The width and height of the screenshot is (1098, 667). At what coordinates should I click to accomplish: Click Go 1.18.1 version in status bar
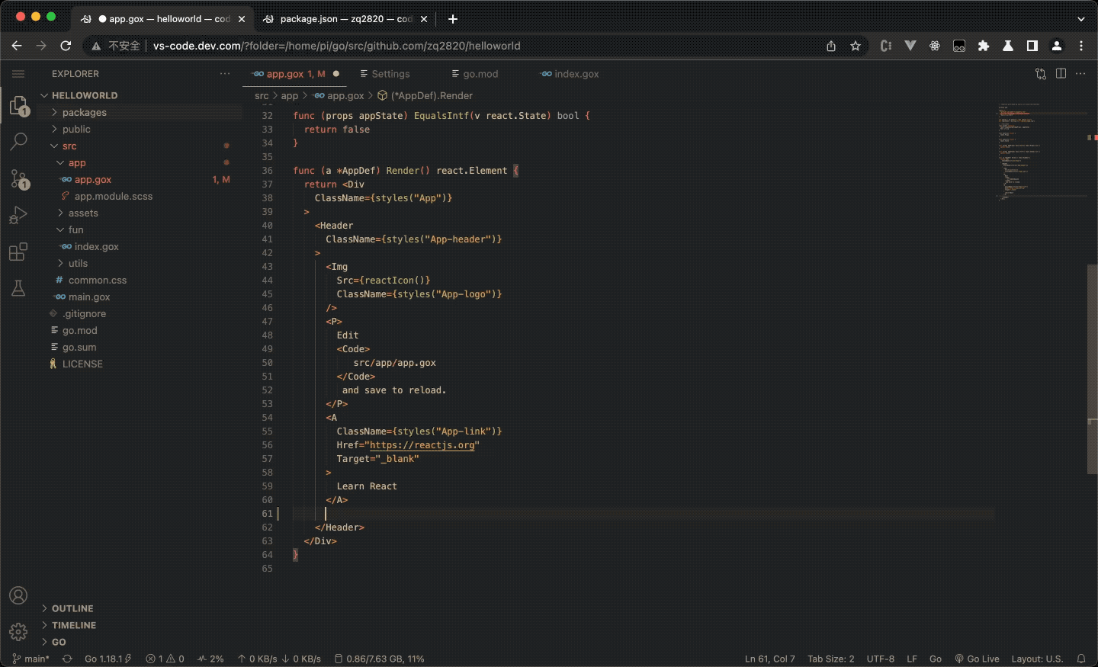tap(108, 659)
